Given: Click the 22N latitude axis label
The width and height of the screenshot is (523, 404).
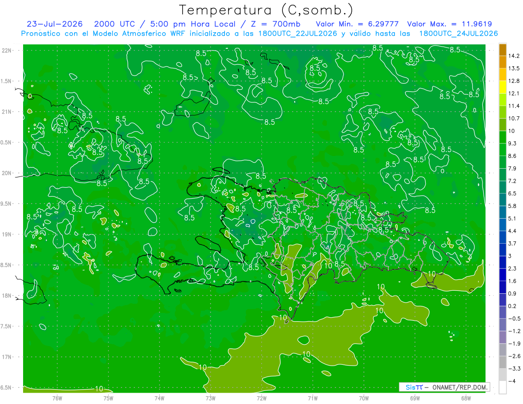Looking at the screenshot, I should tap(7, 50).
